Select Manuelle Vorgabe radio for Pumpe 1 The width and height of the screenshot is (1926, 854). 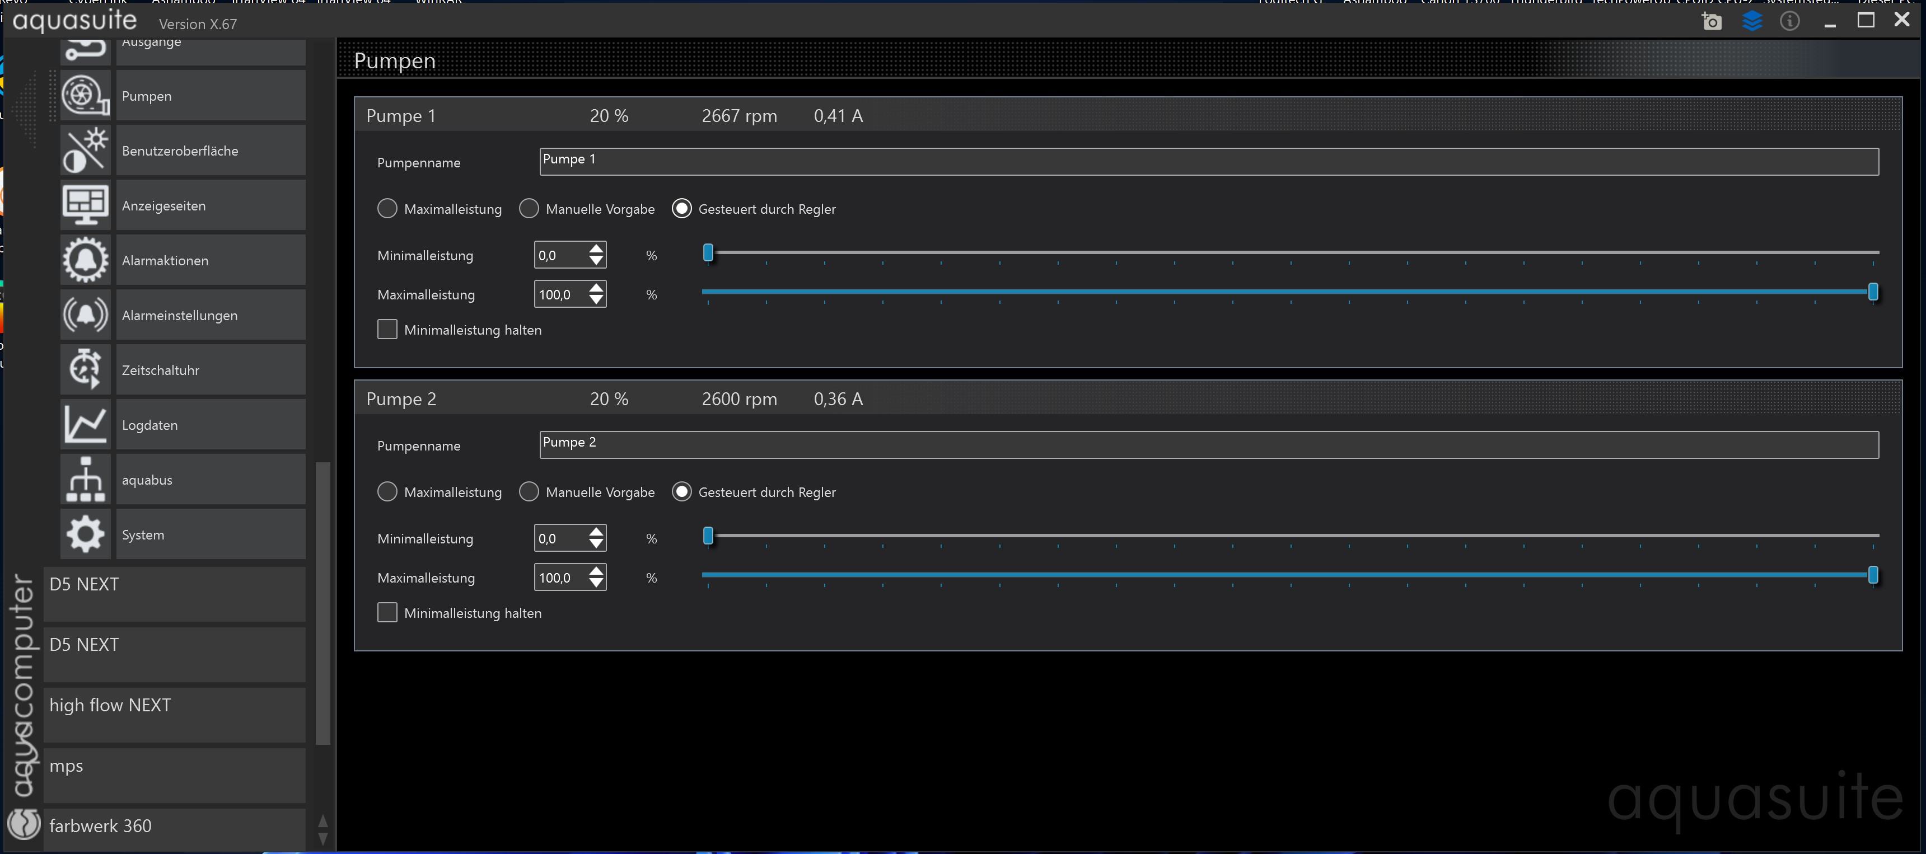point(529,208)
